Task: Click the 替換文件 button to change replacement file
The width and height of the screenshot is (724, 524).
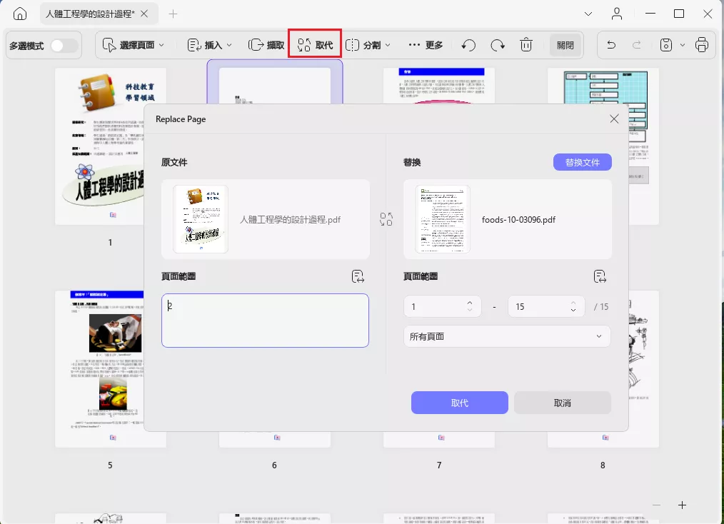Action: (583, 162)
